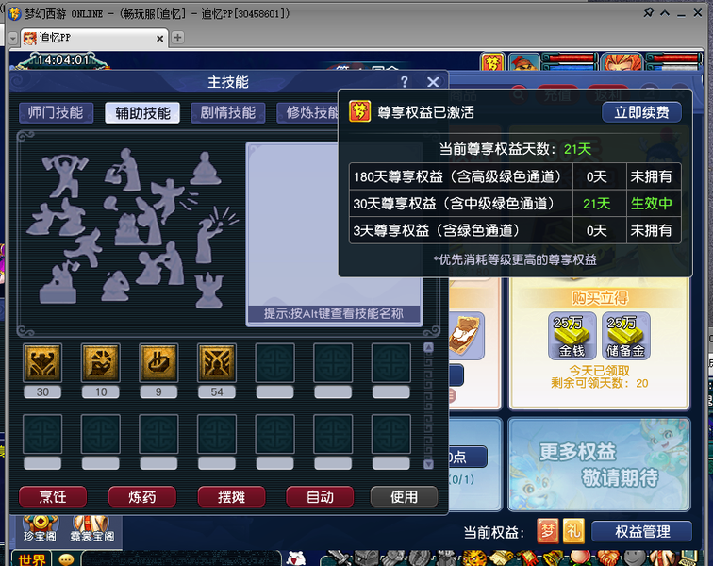Select the skill icon with level 30

[42, 362]
